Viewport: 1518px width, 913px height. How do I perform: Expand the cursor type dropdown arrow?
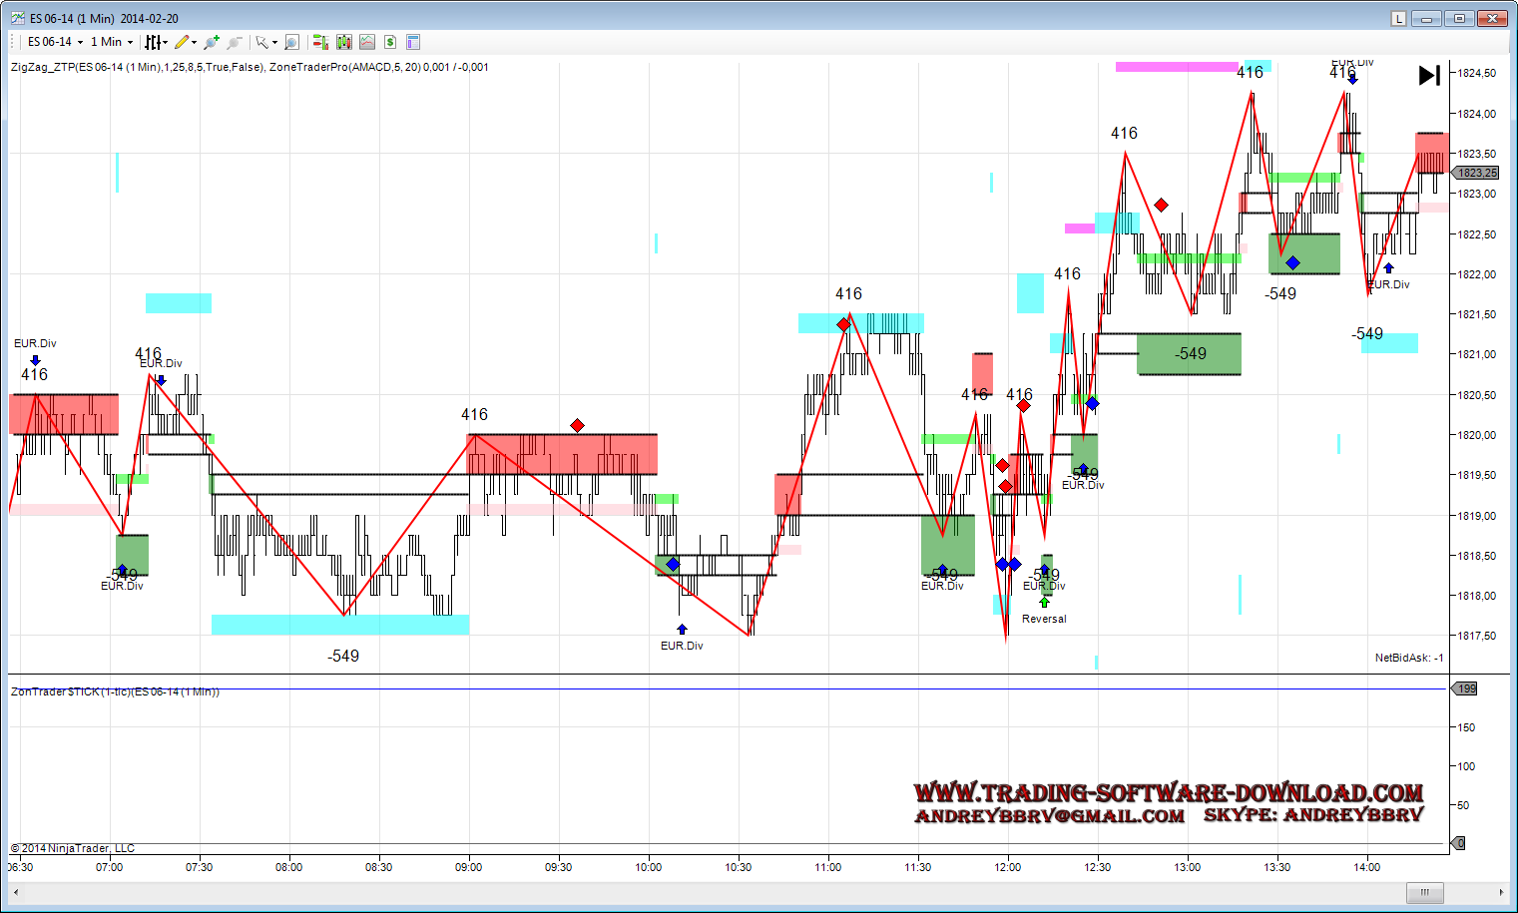click(x=274, y=42)
